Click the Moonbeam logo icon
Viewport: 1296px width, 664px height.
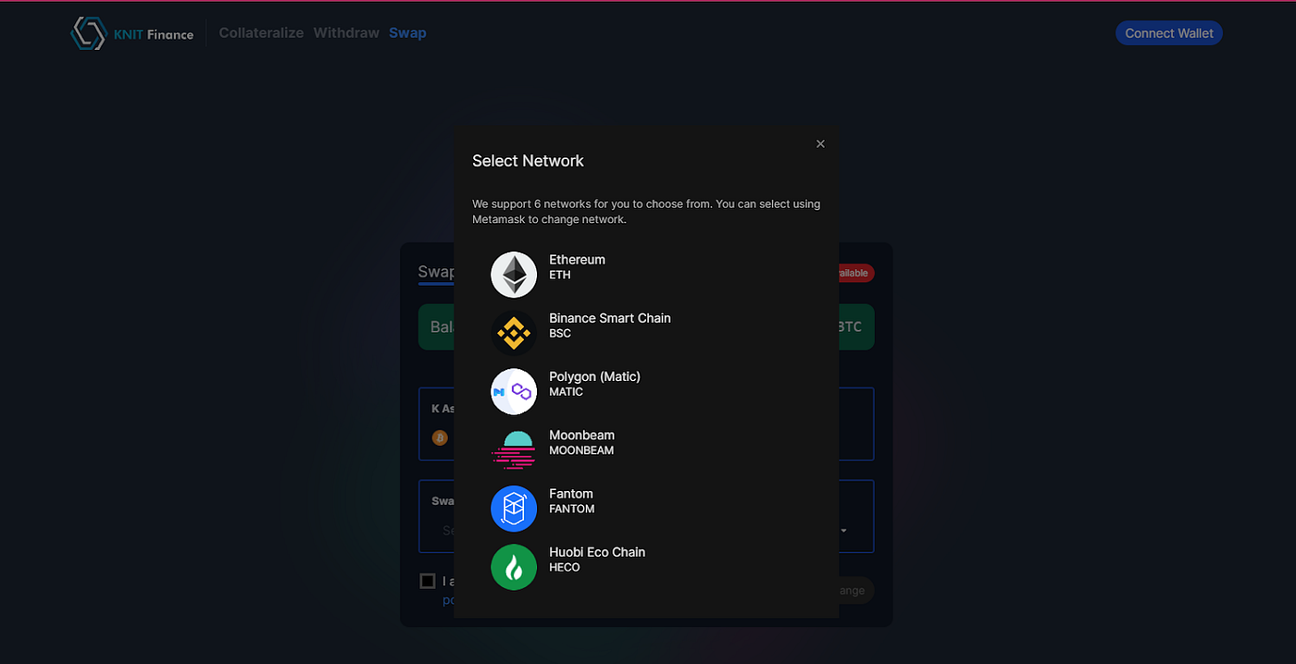click(514, 450)
